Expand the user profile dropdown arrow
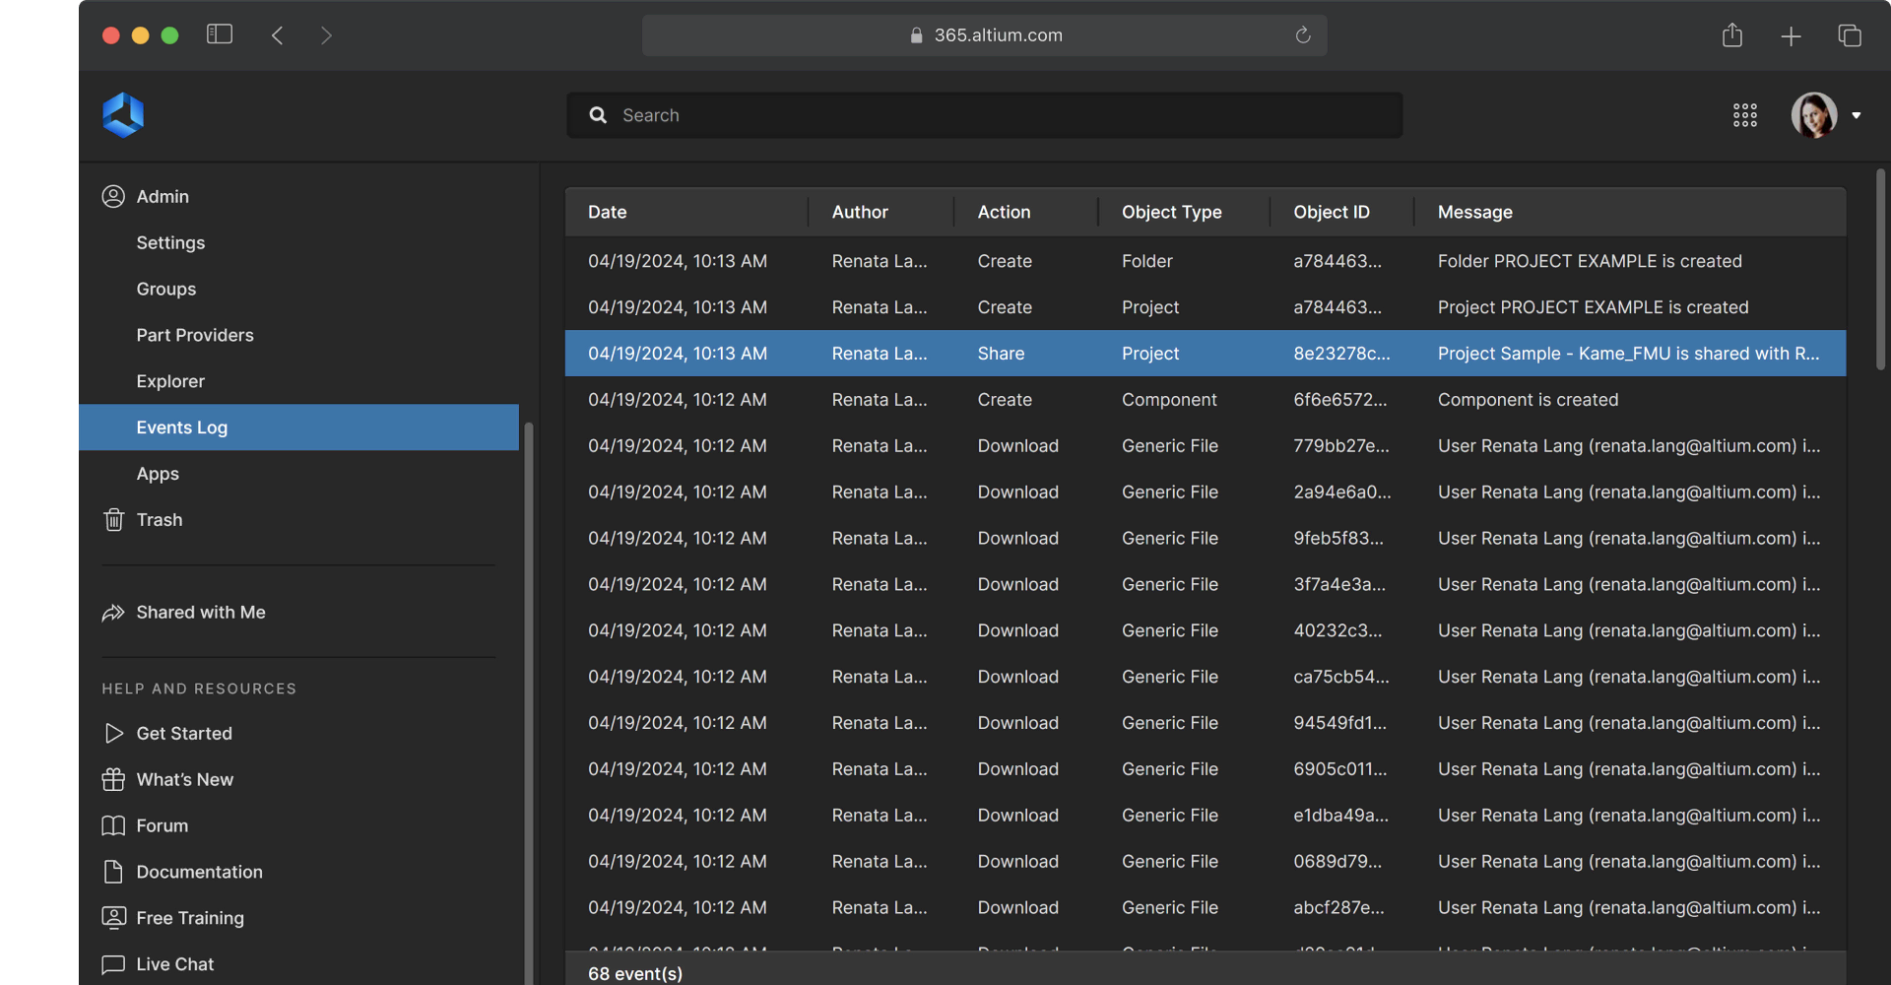 (x=1856, y=116)
